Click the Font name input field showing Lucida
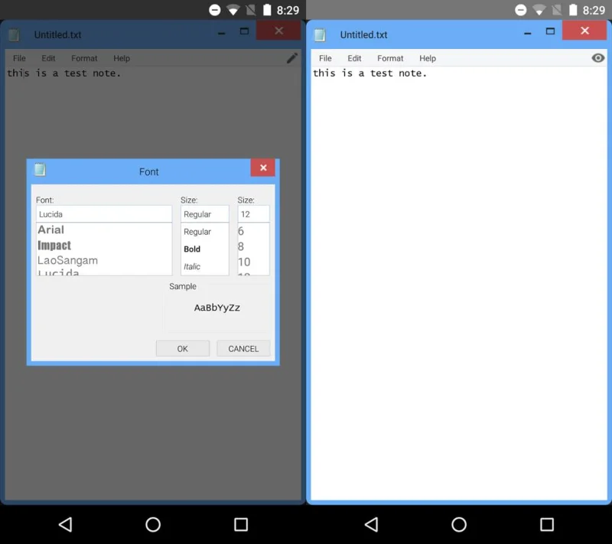Image resolution: width=612 pixels, height=544 pixels. [x=104, y=214]
